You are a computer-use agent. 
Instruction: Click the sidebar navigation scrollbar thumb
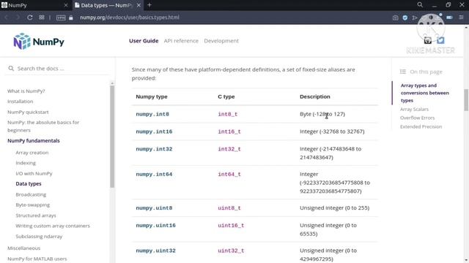112,137
